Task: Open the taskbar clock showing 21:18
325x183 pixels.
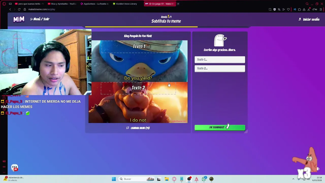Action: [317, 179]
